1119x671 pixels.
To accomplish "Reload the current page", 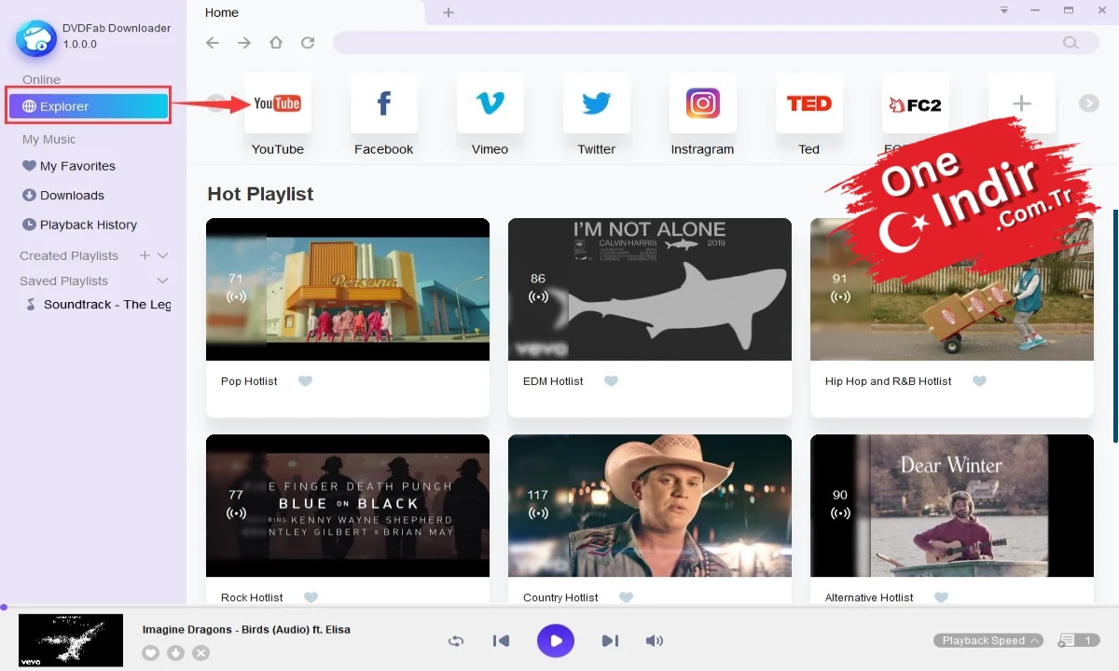I will tap(308, 43).
